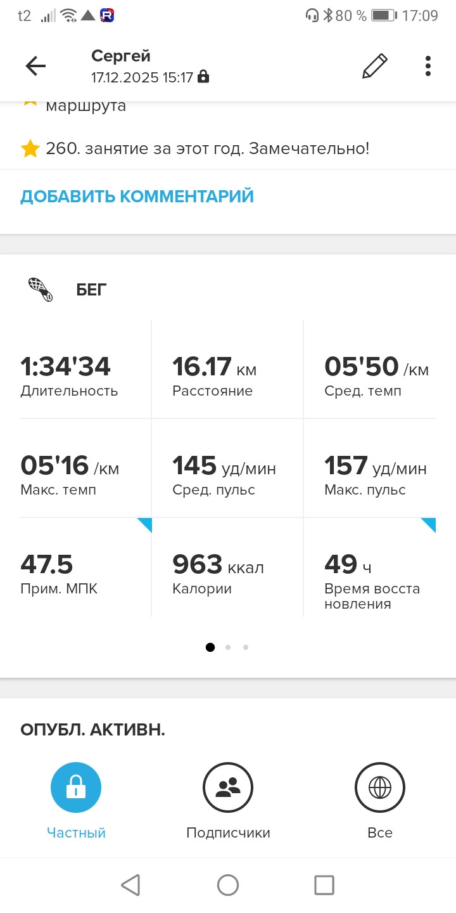Screen dimensions: 456x913
Task: Tap Android back triangle button
Action: coord(130,885)
